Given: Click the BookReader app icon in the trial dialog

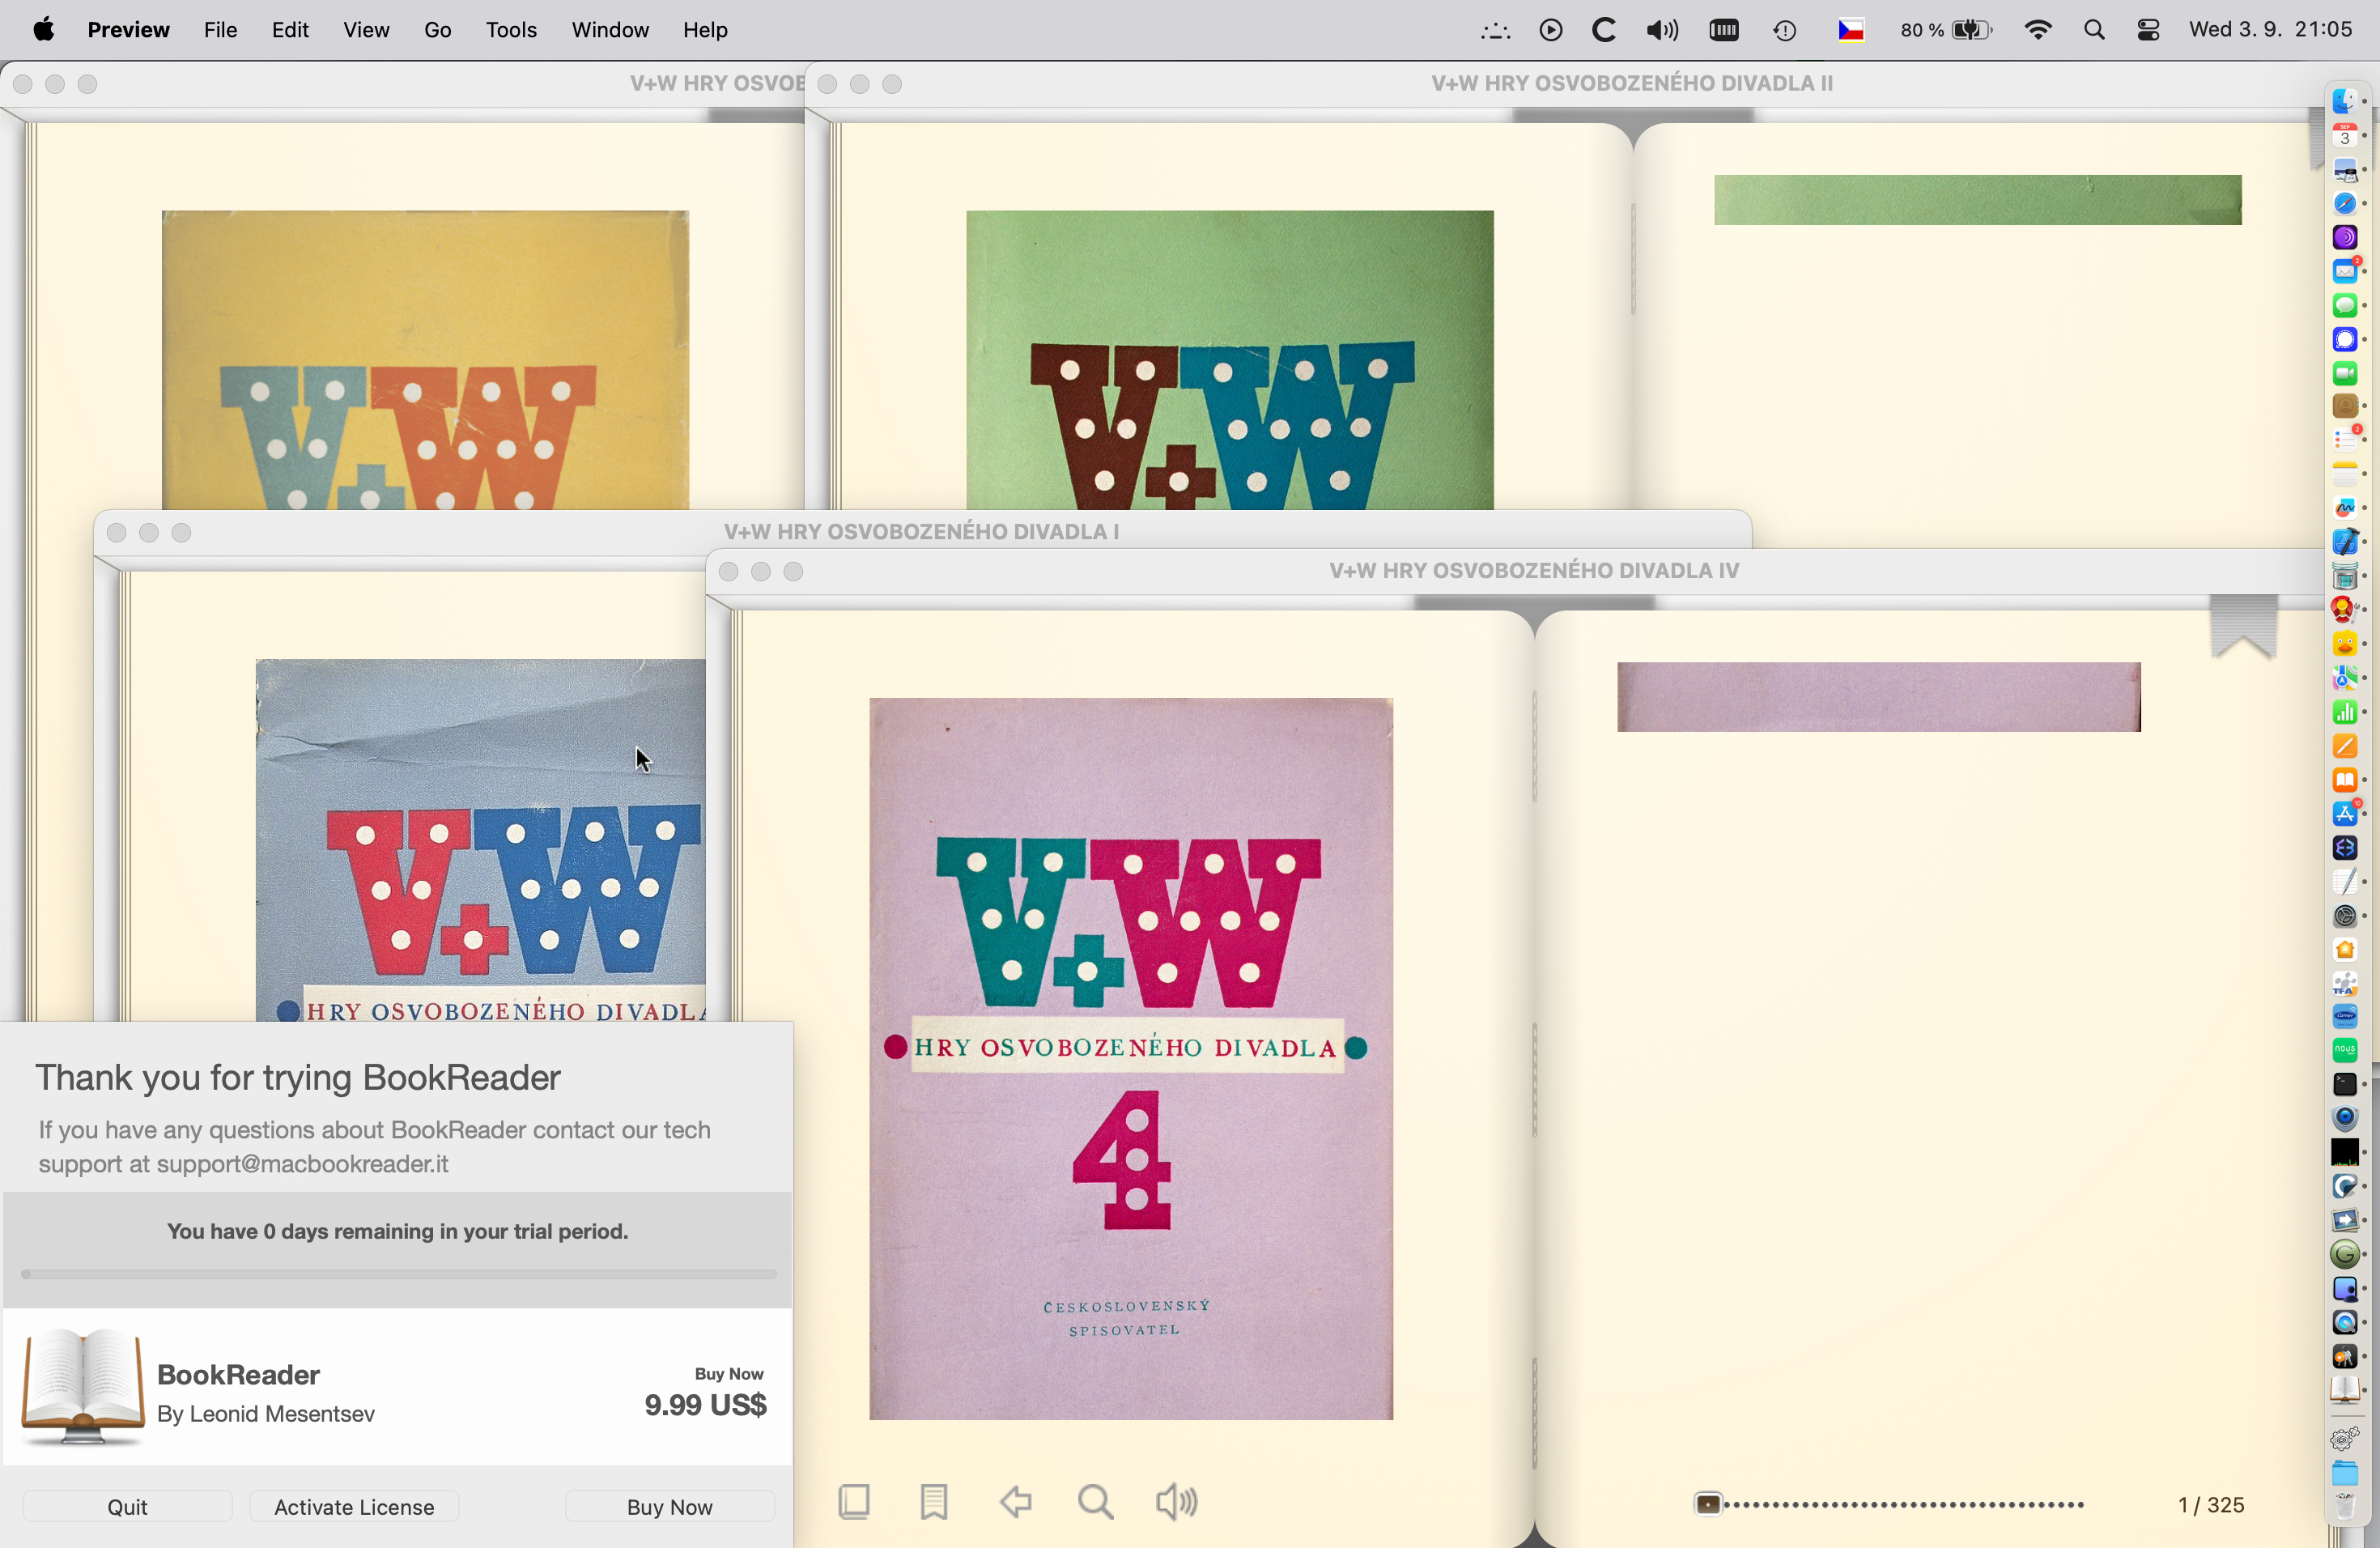Looking at the screenshot, I should pyautogui.click(x=84, y=1388).
